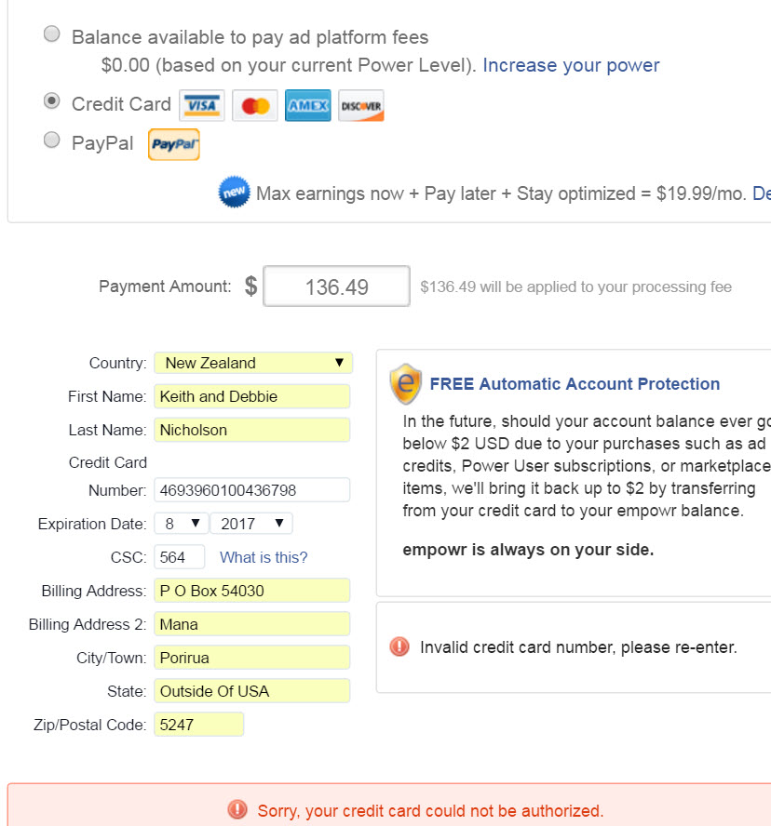The height and width of the screenshot is (826, 771).
Task: Click the AMEX card icon
Action: tap(307, 106)
